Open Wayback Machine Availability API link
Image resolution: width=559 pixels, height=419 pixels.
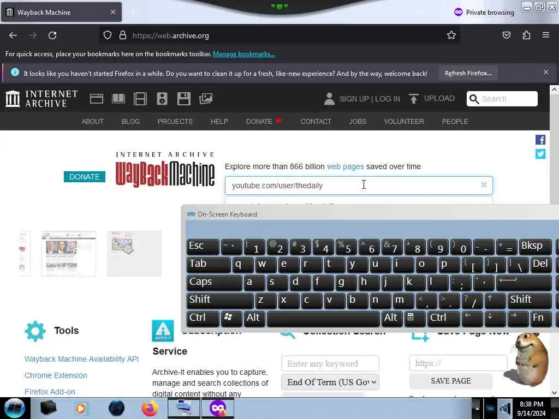[82, 359]
